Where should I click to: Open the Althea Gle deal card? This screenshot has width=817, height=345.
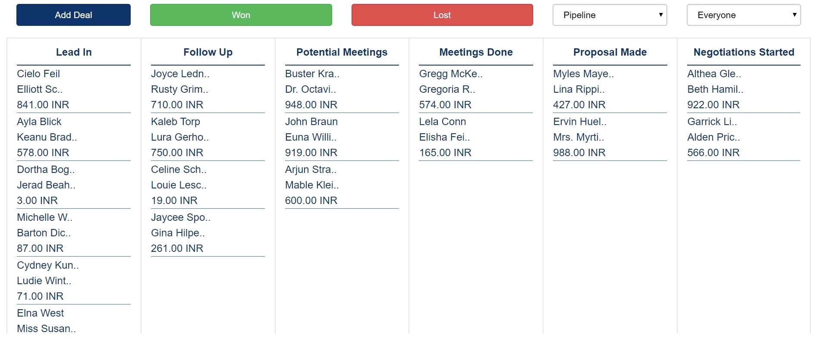coord(714,74)
